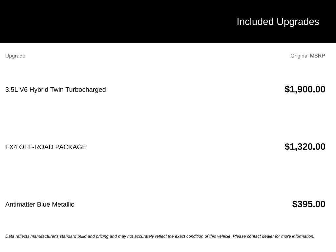Click the word Upgrades in the banner title
The width and height of the screenshot is (336, 252).
click(298, 22)
